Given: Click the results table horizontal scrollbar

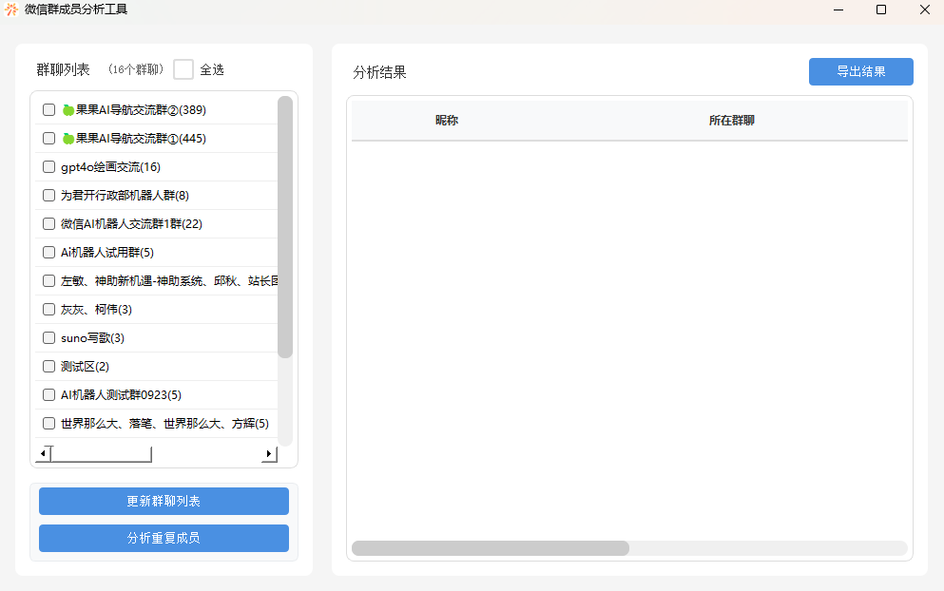Looking at the screenshot, I should (x=490, y=547).
